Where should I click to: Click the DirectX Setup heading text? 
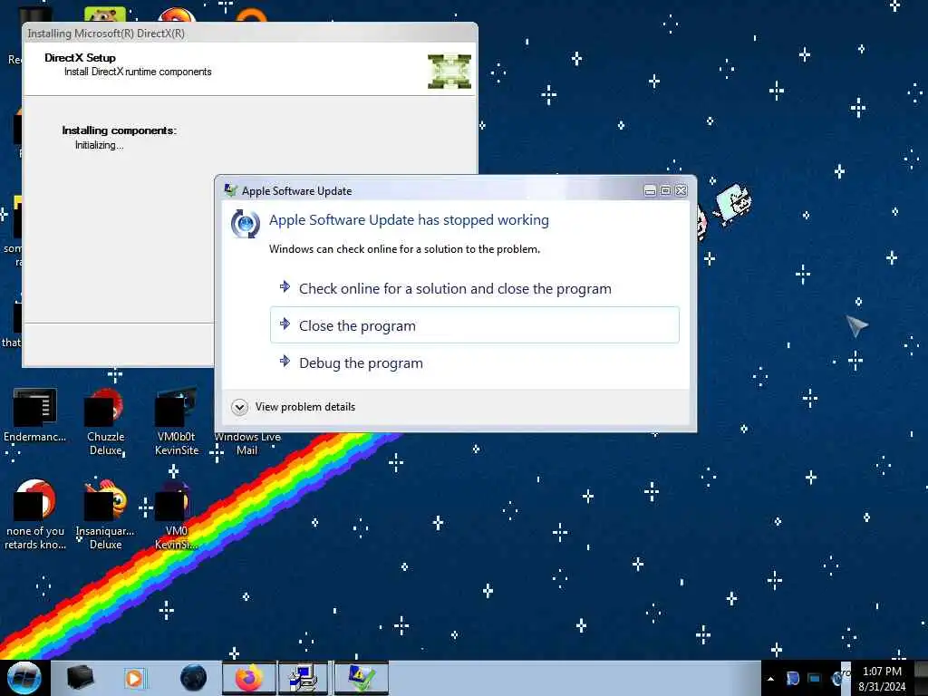click(x=80, y=58)
